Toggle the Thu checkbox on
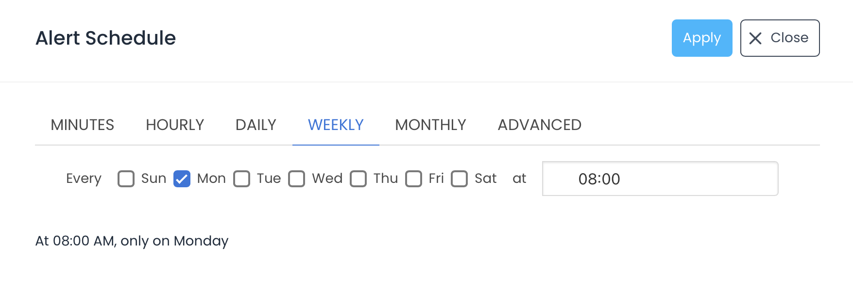The image size is (853, 294). point(358,179)
